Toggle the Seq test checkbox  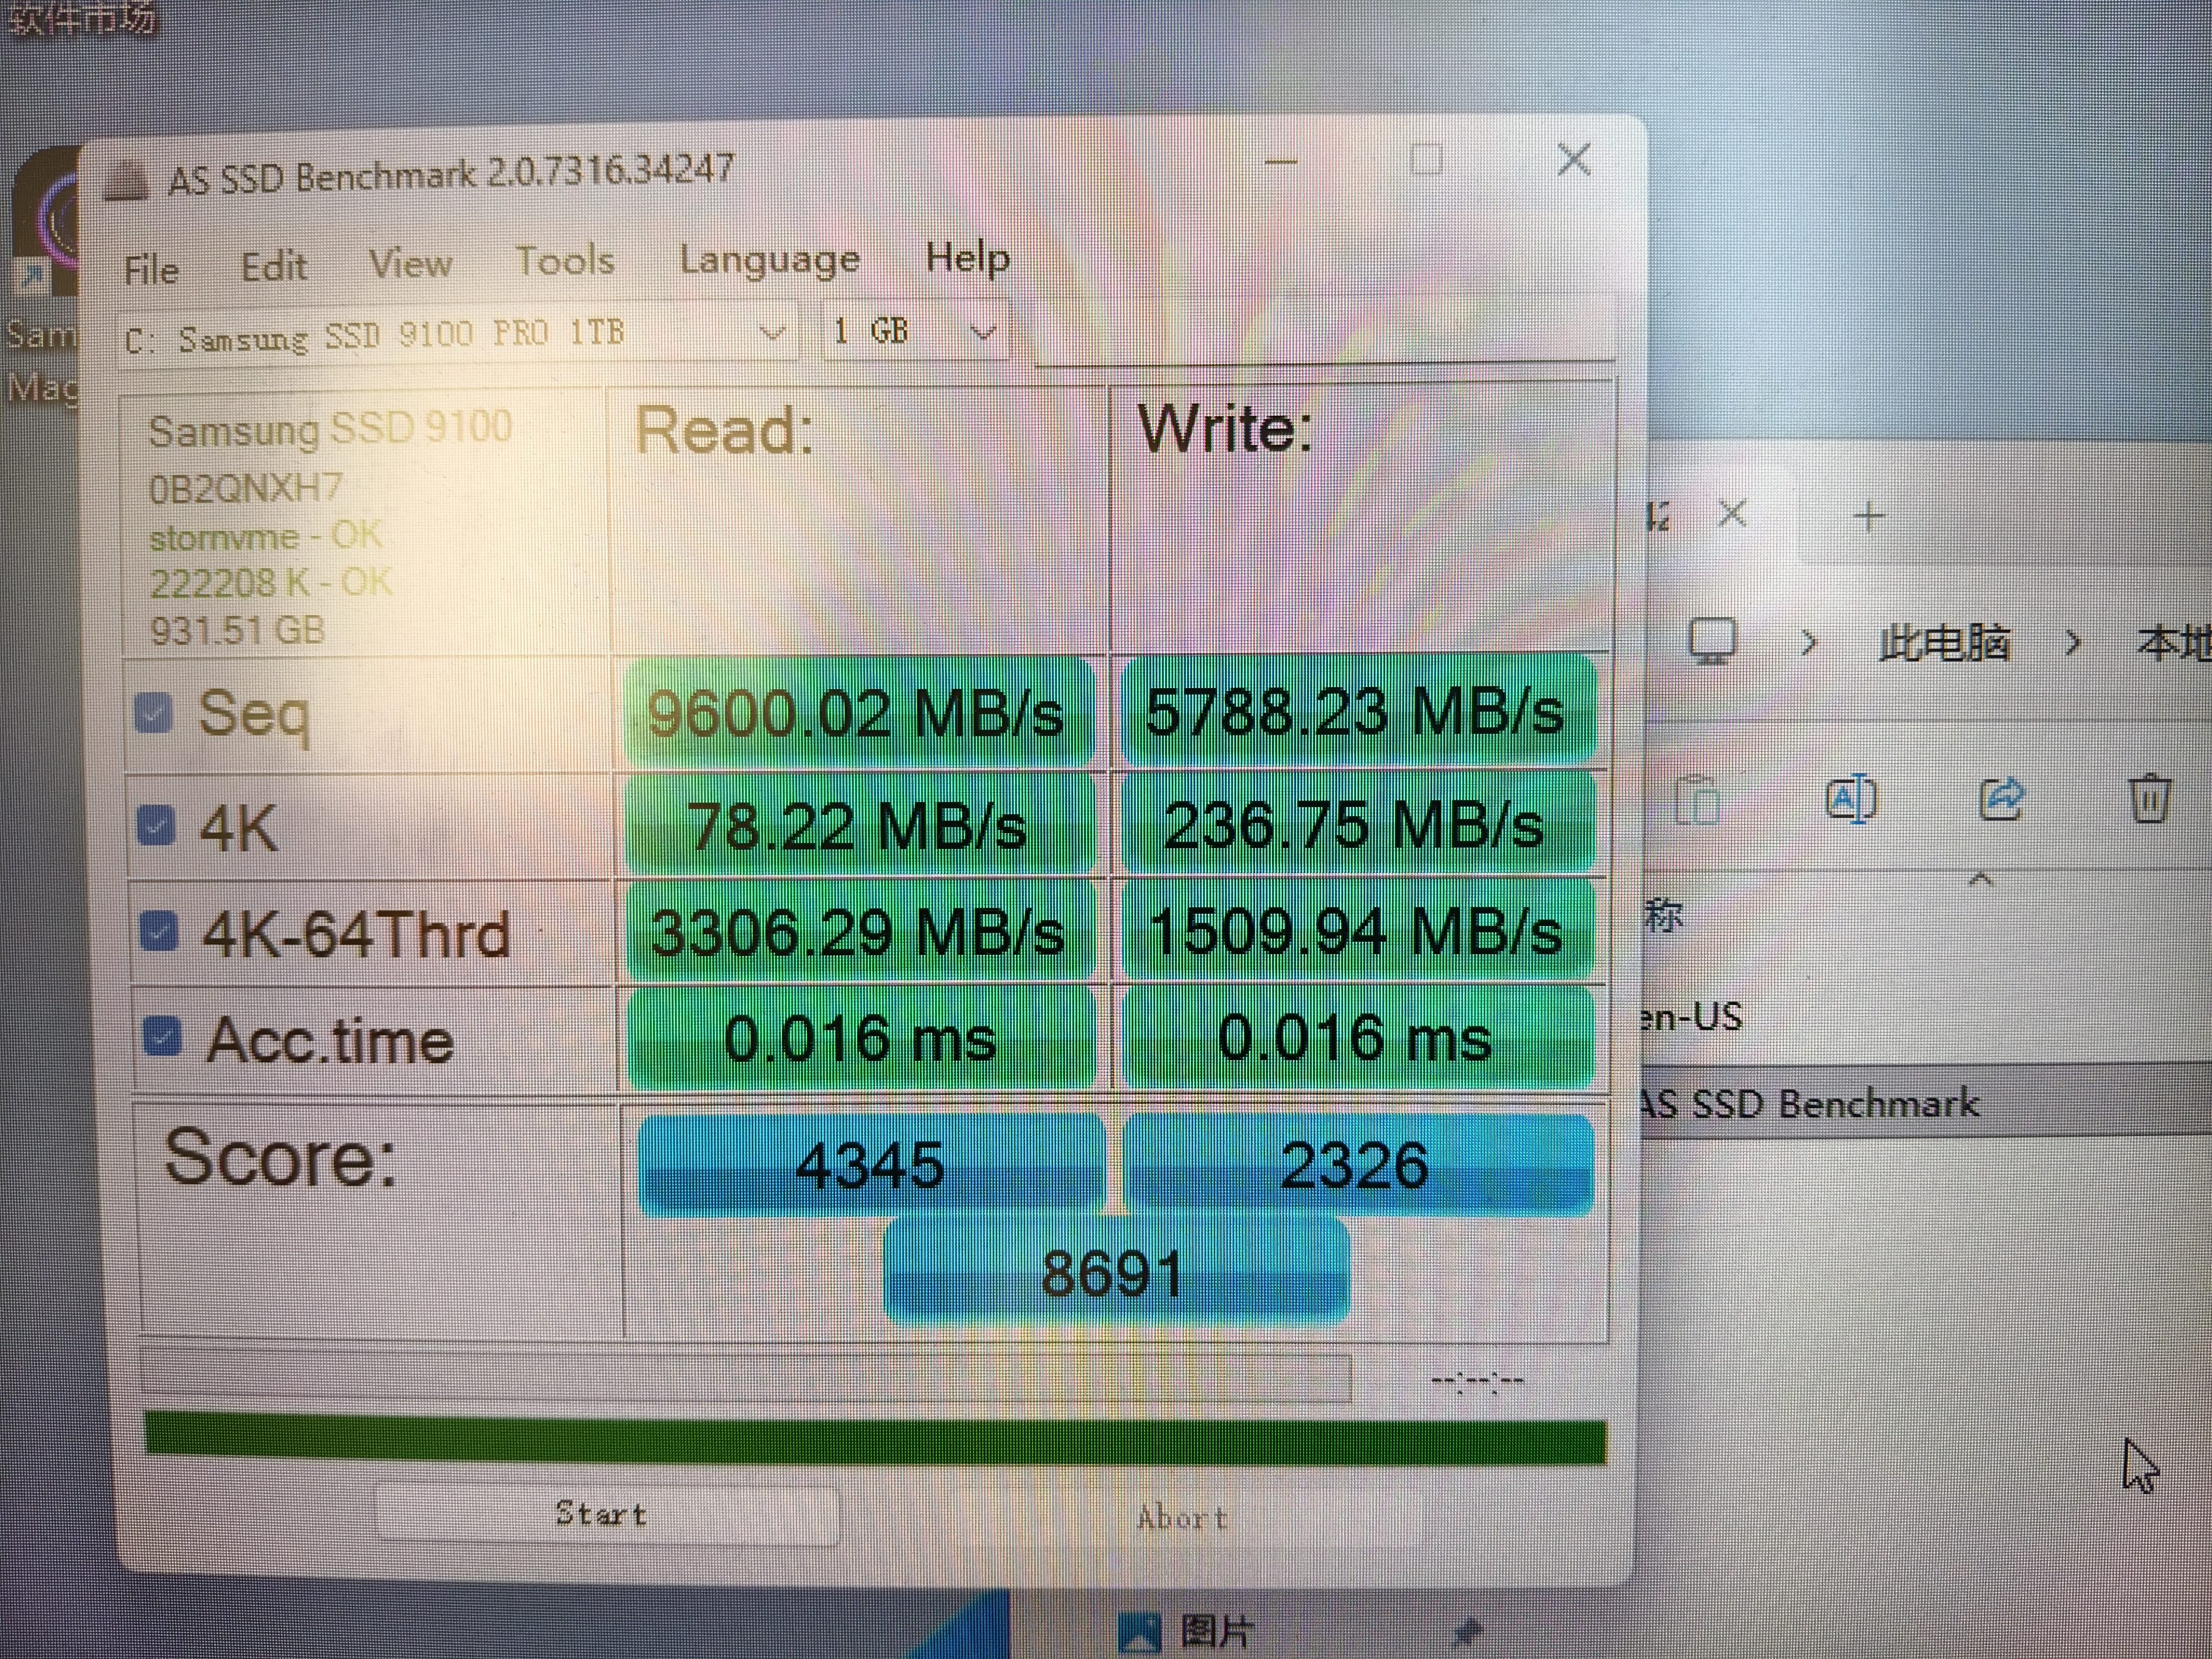click(153, 714)
